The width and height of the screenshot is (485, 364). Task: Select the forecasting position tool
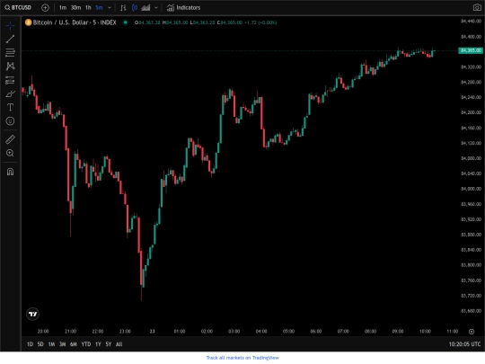point(10,80)
